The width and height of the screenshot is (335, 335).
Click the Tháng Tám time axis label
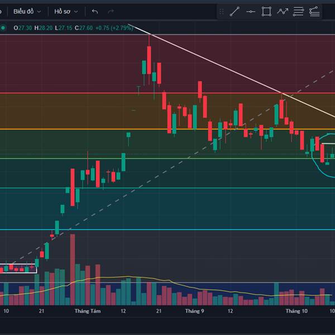[88, 311]
